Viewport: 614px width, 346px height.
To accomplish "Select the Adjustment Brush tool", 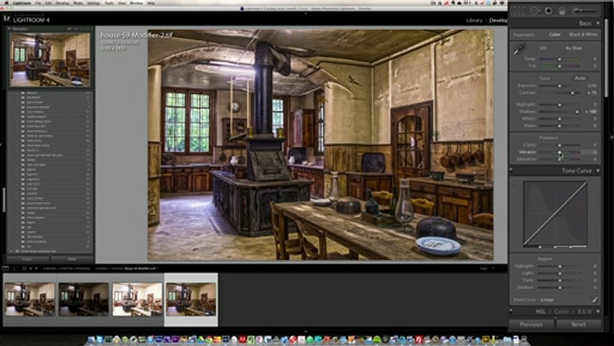I will (585, 11).
